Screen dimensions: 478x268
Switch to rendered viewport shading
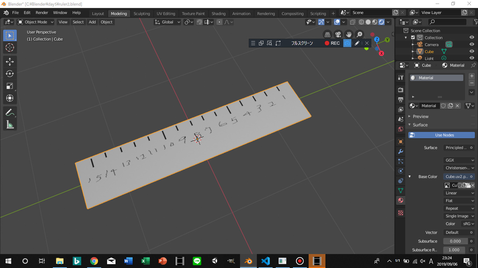point(382,22)
